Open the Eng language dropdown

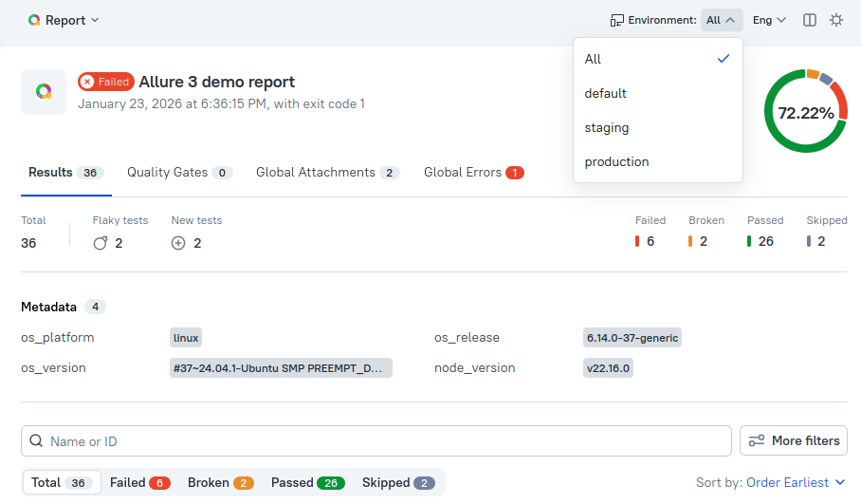(769, 20)
